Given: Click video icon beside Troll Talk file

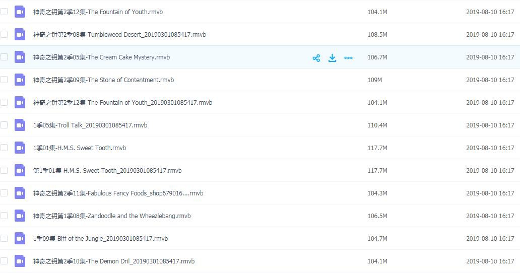Looking at the screenshot, I should [x=20, y=125].
